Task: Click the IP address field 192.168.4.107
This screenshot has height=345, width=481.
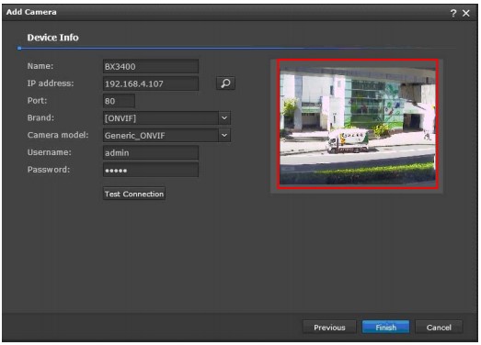Action: coord(151,83)
